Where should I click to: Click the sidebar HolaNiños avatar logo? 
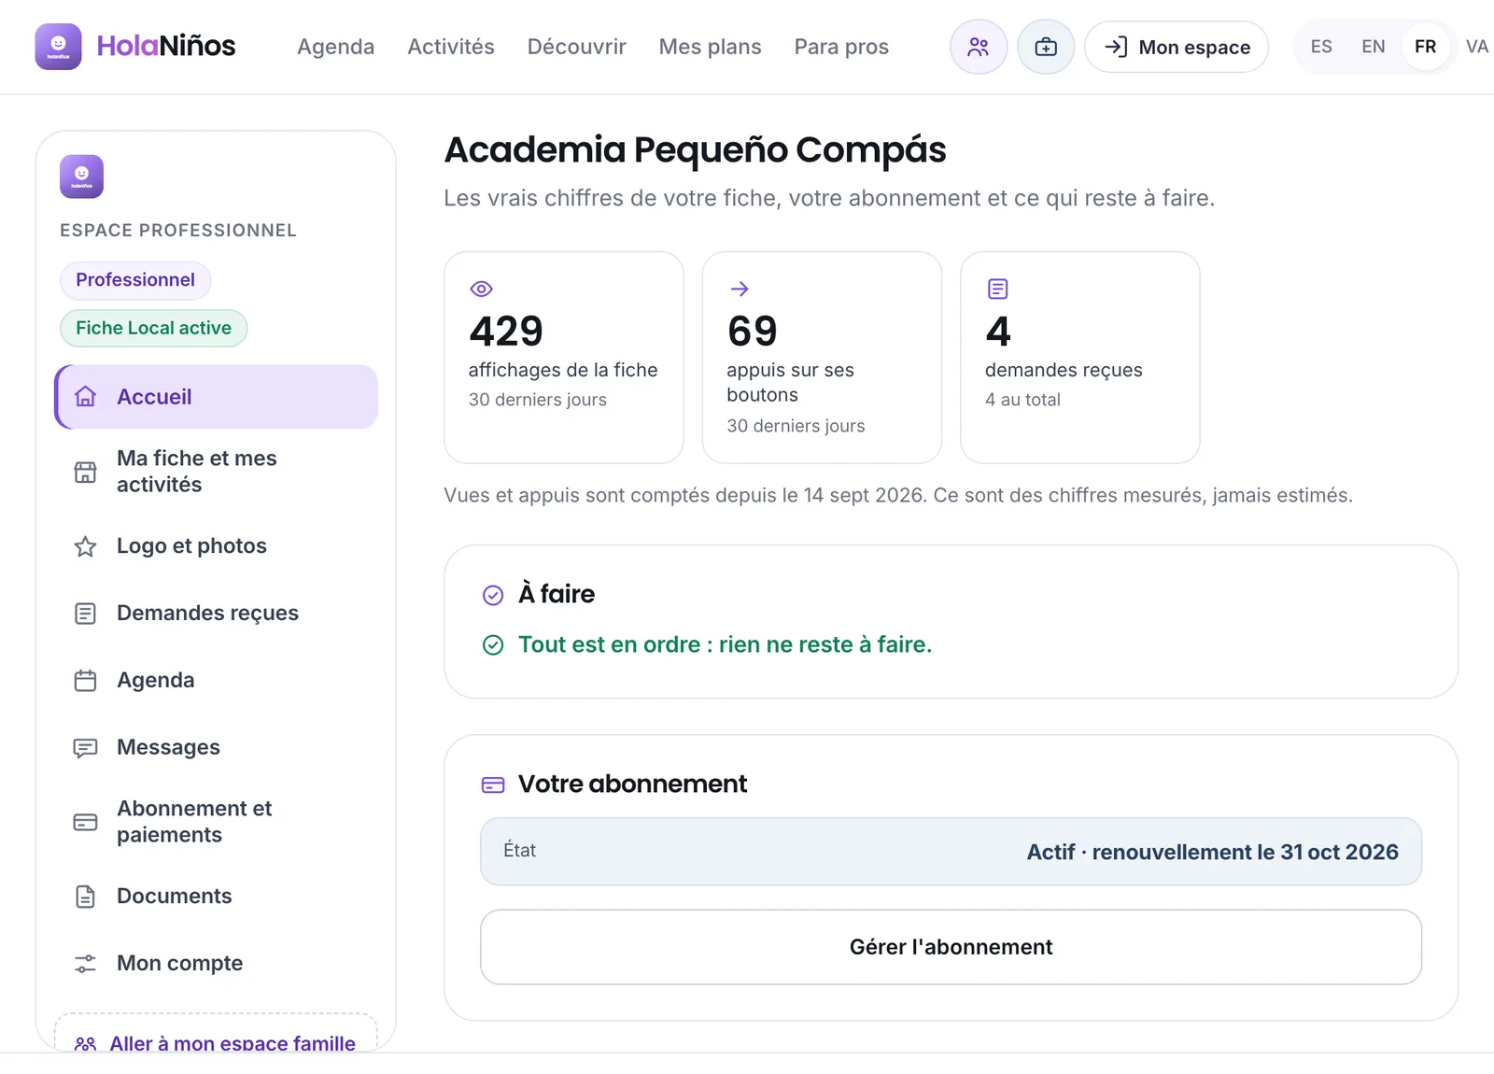point(81,177)
